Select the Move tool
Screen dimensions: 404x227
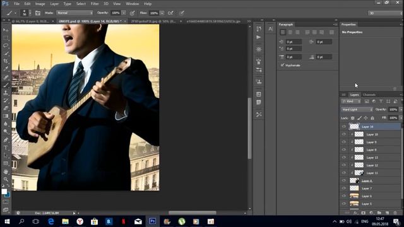[x=6, y=30]
